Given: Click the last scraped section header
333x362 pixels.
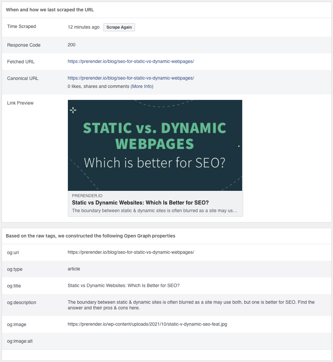Looking at the screenshot, I should 50,10.
